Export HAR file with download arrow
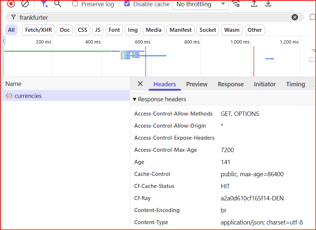This screenshot has width=316, height=230. point(268,4)
